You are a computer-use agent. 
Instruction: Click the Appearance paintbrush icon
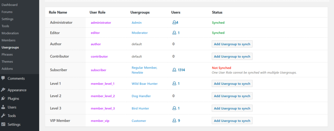pos(3,90)
